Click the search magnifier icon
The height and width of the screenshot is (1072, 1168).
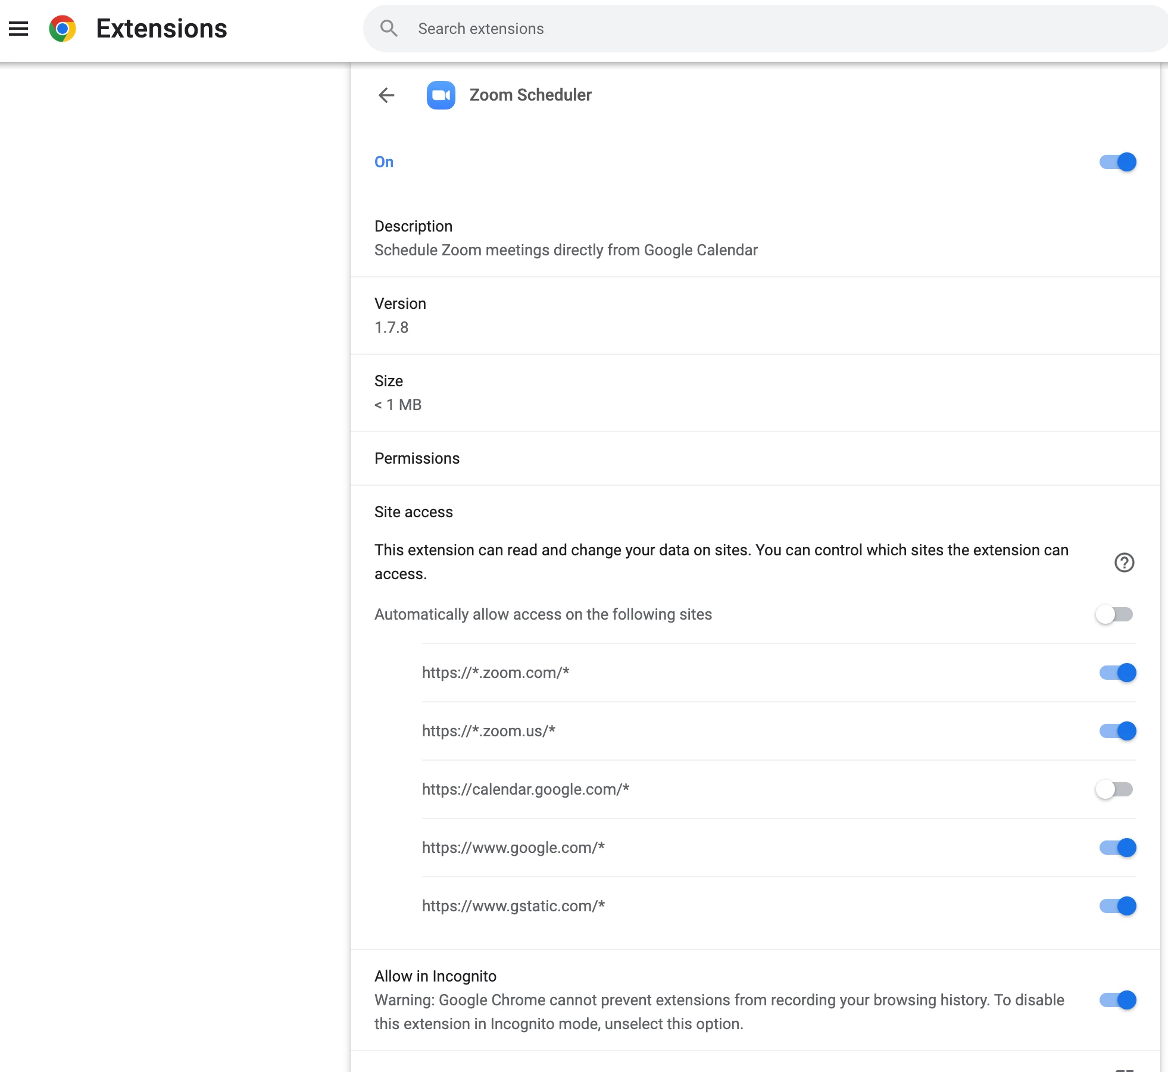point(389,29)
